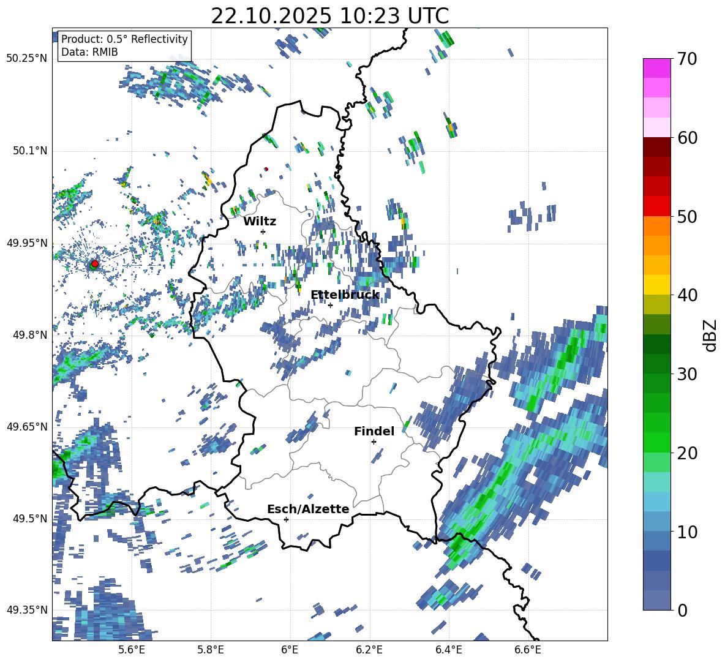Screen dimensions: 725x662
Task: Click the cross marker below Wiltz
Action: (263, 231)
